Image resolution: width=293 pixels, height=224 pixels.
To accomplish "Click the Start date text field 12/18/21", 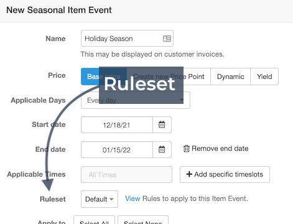I will coord(117,124).
